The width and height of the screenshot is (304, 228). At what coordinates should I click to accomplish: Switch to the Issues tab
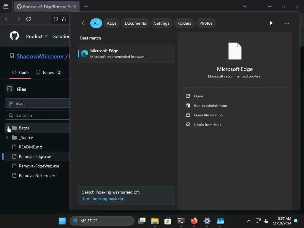pos(48,72)
